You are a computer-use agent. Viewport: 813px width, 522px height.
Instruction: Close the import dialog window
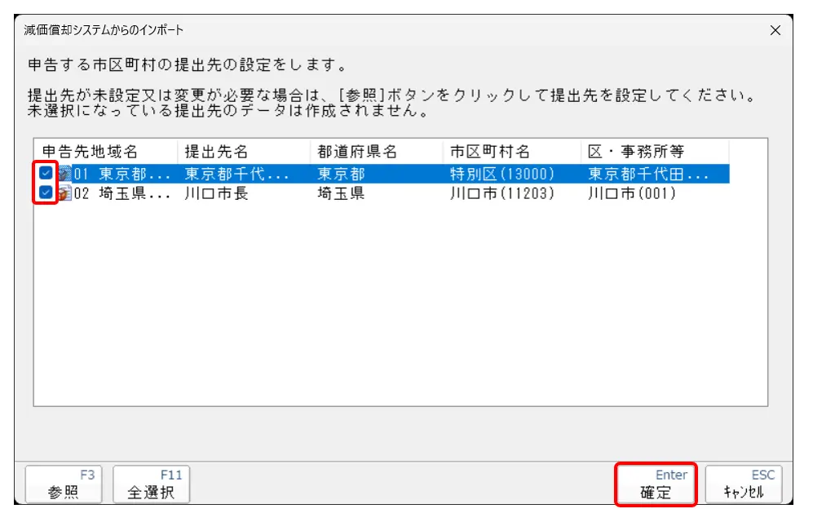(775, 30)
